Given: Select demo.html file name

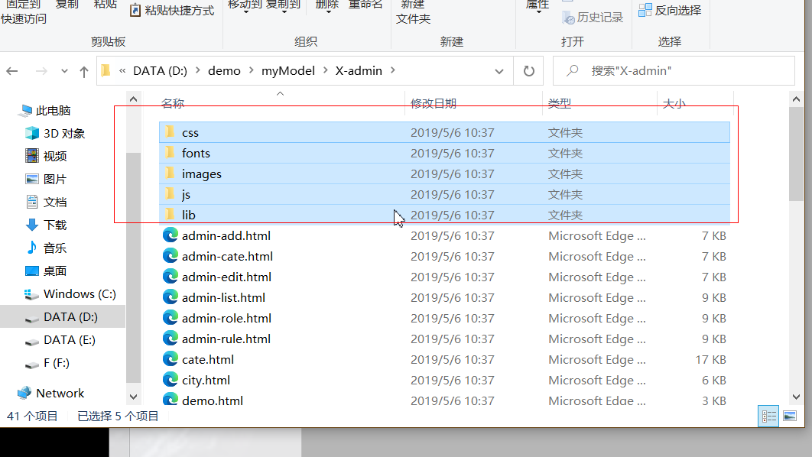Looking at the screenshot, I should [x=213, y=400].
